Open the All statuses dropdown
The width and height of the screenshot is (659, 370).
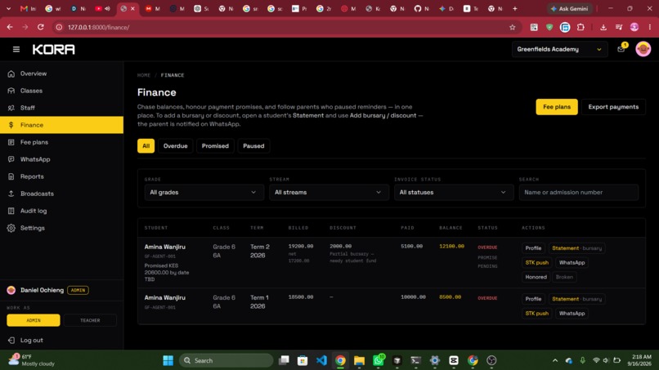click(454, 192)
